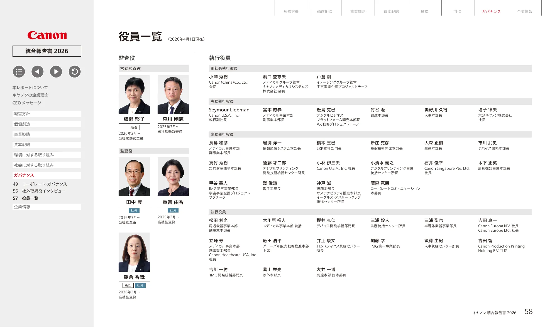Collapse the ガバナンス sidebar section
The height and width of the screenshot is (327, 557).
pyautogui.click(x=47, y=175)
